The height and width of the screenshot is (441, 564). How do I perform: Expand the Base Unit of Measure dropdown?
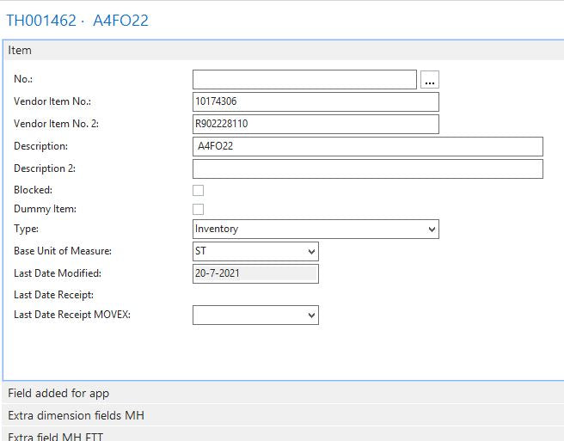coord(255,251)
